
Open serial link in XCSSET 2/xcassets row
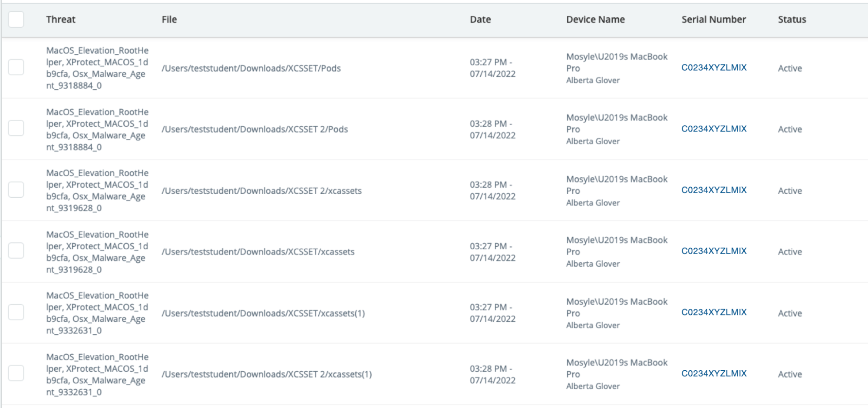pos(713,190)
